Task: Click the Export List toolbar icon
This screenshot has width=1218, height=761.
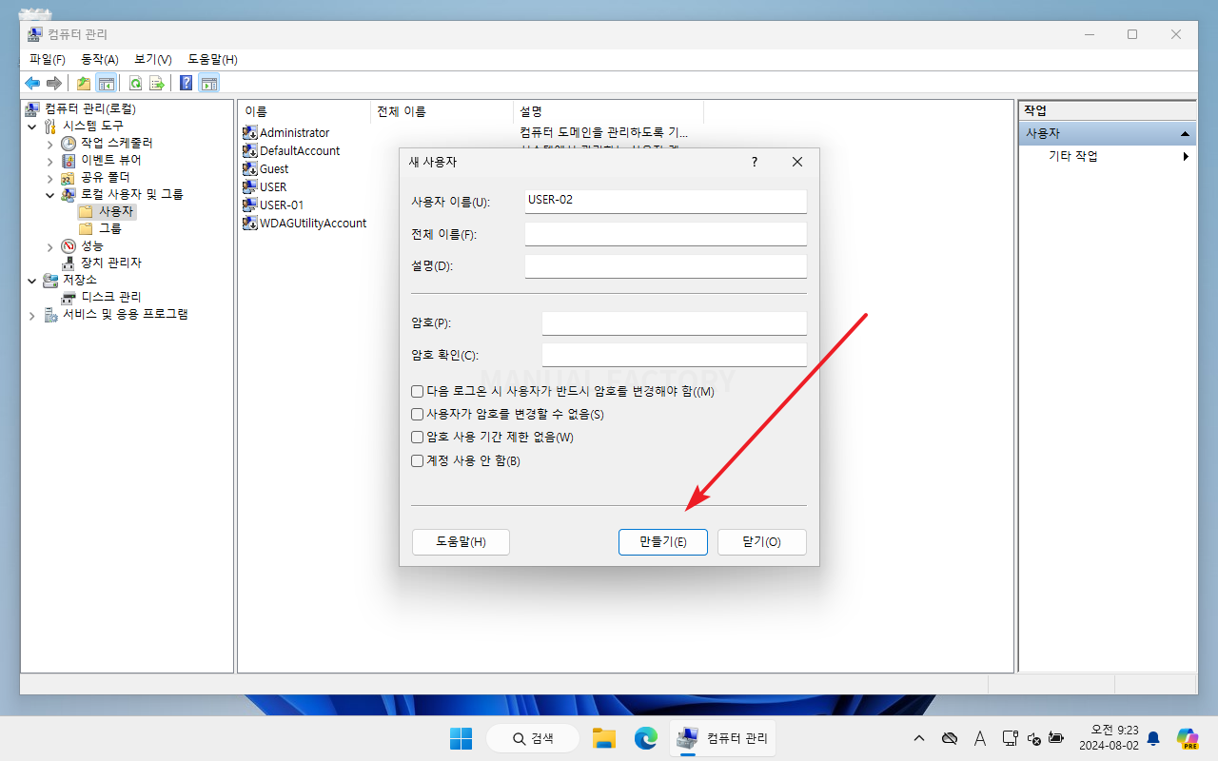Action: [157, 83]
